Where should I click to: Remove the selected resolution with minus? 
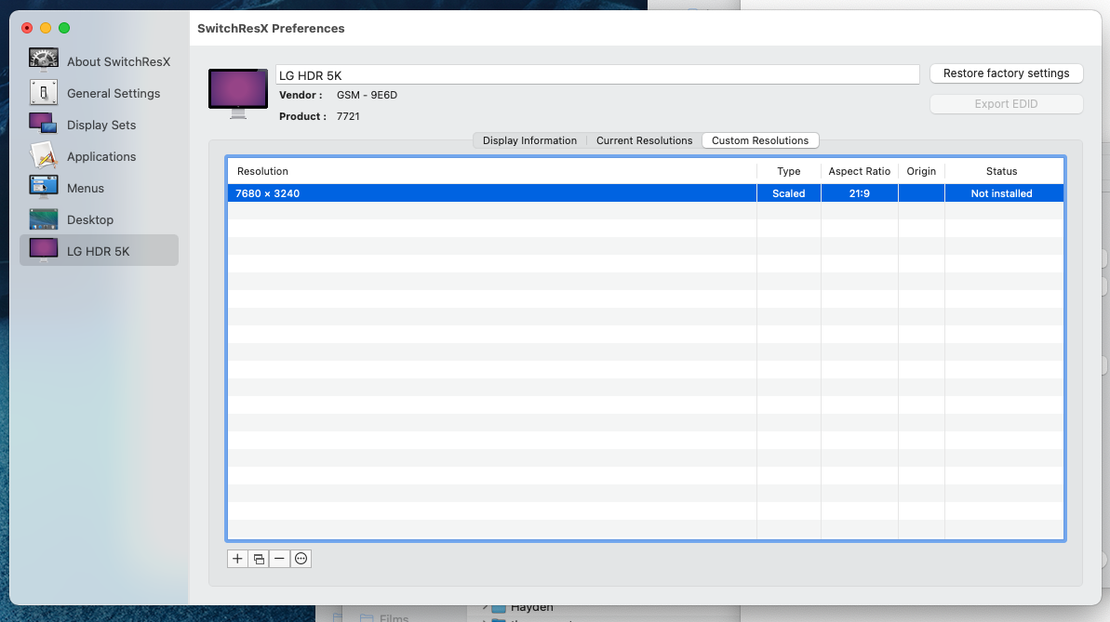click(x=280, y=559)
